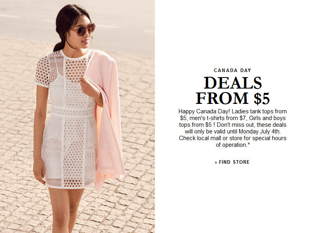Click the underlined Monday July 4th date
Image resolution: width=318 pixels, height=233 pixels.
[x=259, y=131]
